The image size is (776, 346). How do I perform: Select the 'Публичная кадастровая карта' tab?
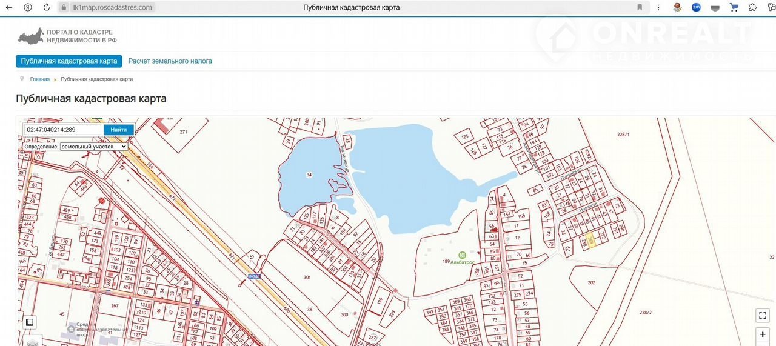click(x=69, y=61)
